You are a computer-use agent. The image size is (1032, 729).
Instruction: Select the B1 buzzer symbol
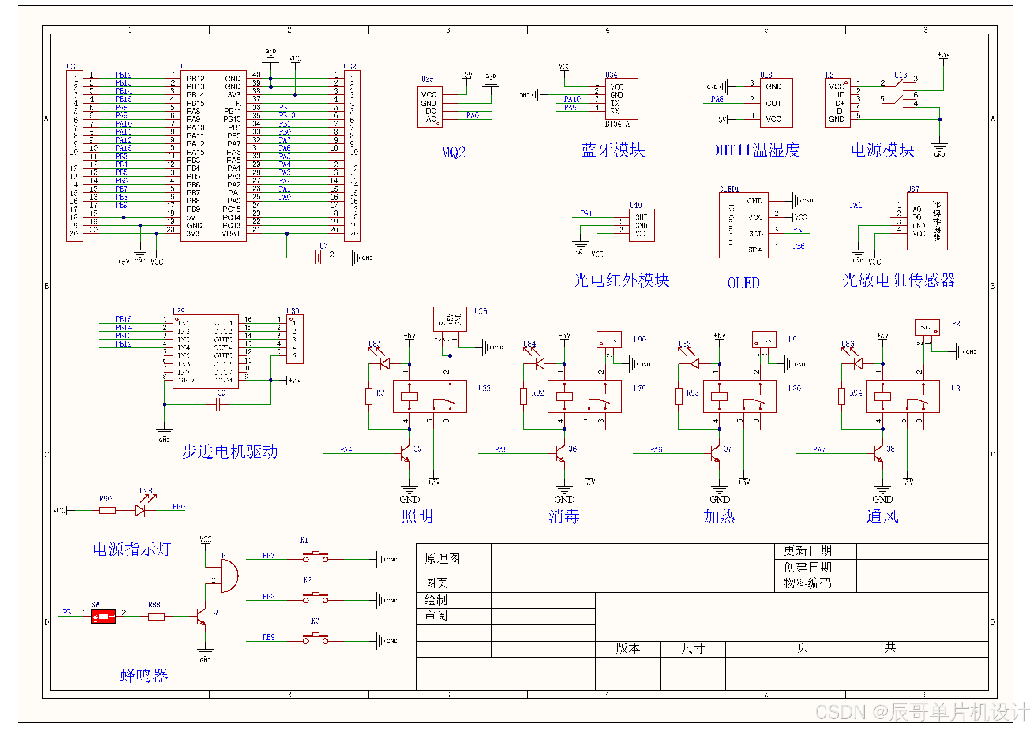coord(229,576)
